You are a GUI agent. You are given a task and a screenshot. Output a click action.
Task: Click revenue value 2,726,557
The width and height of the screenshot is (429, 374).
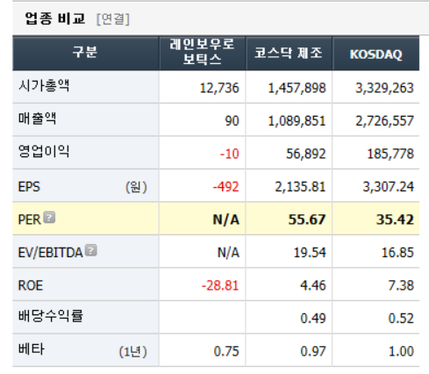(384, 121)
